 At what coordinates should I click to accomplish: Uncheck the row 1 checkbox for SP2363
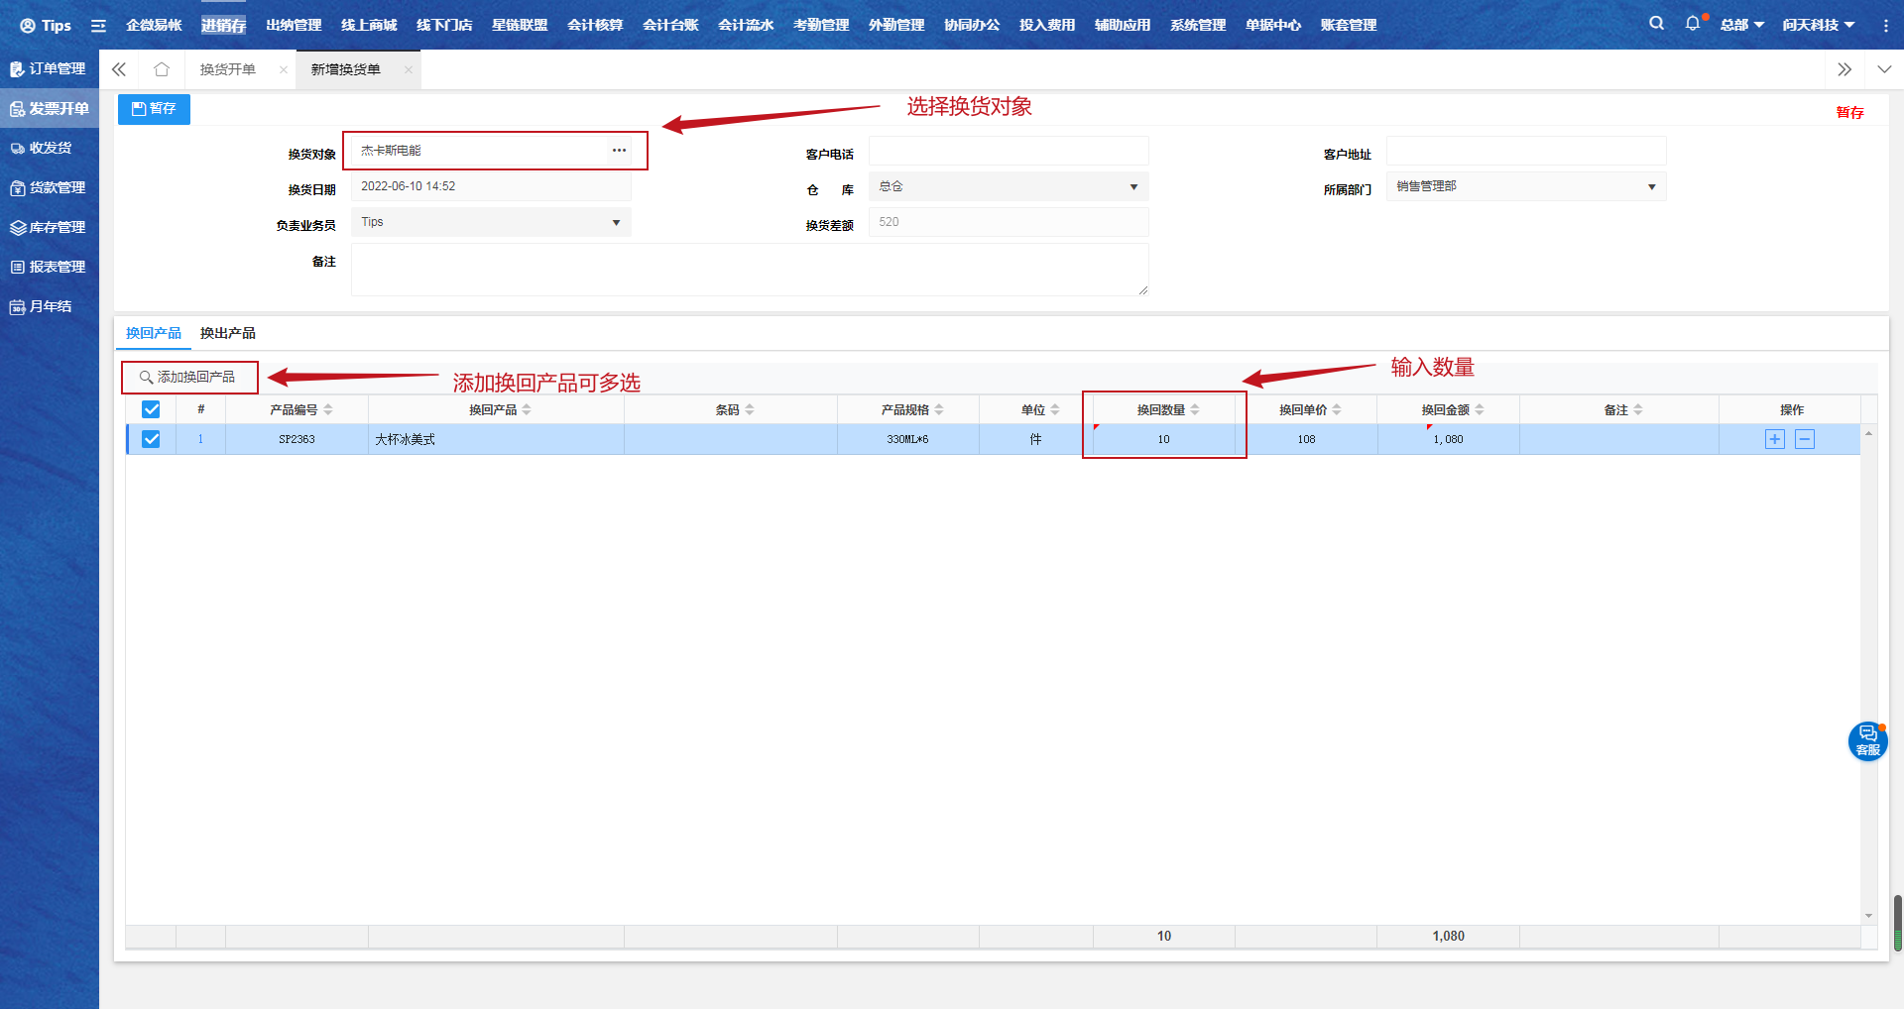151,439
